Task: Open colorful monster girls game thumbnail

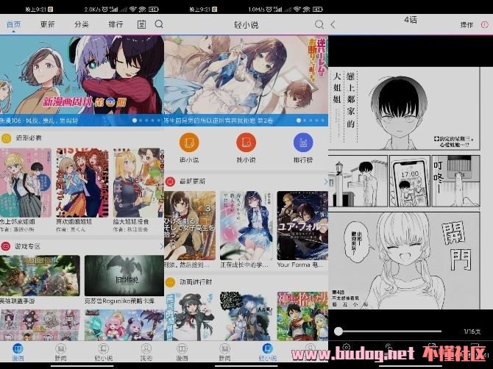Action: [124, 325]
